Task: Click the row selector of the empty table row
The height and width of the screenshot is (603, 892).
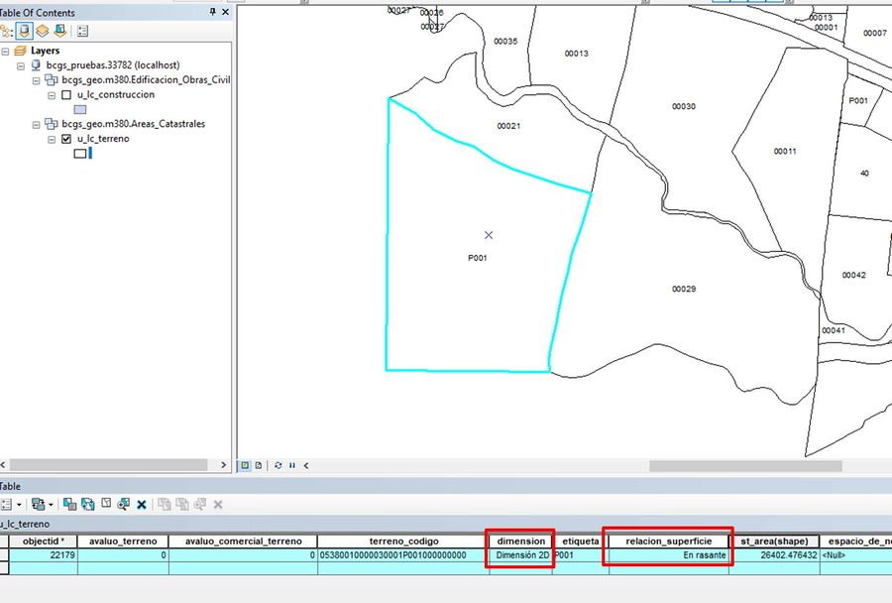Action: pos(4,567)
